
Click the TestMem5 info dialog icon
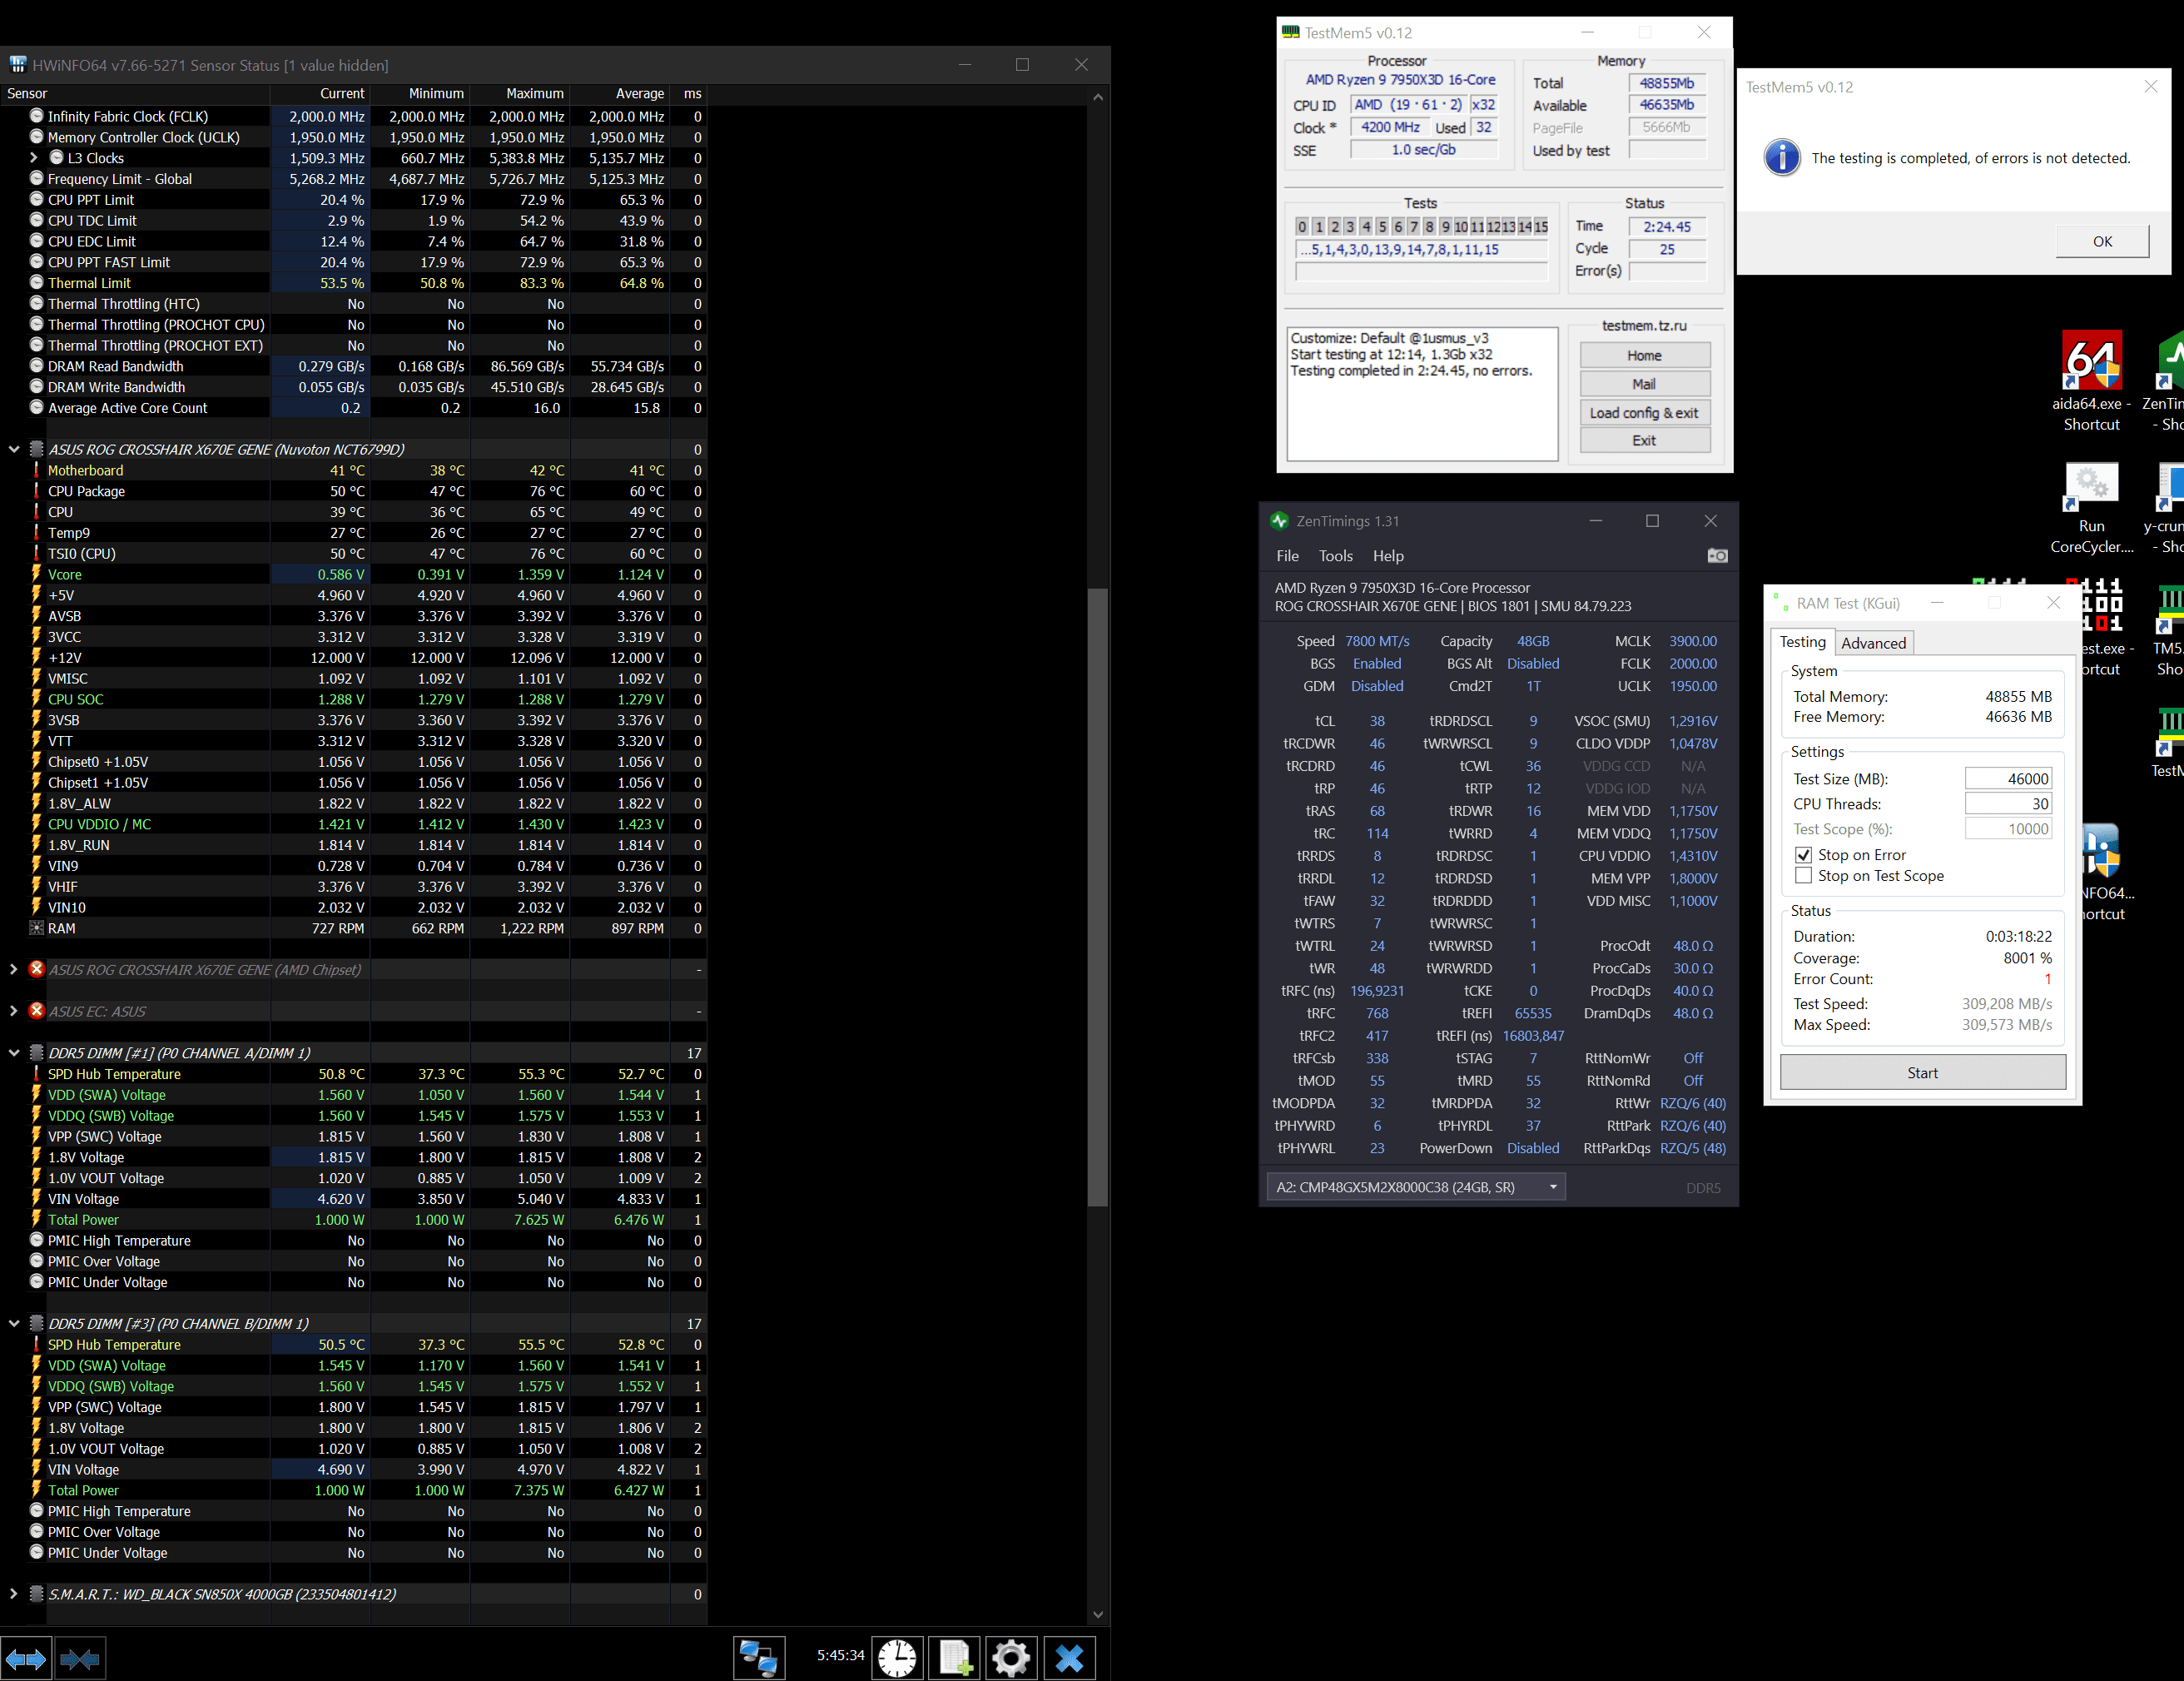coord(1782,158)
